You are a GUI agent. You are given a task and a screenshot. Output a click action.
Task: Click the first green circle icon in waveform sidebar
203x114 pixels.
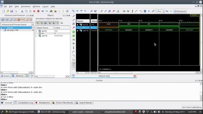(x=74, y=32)
